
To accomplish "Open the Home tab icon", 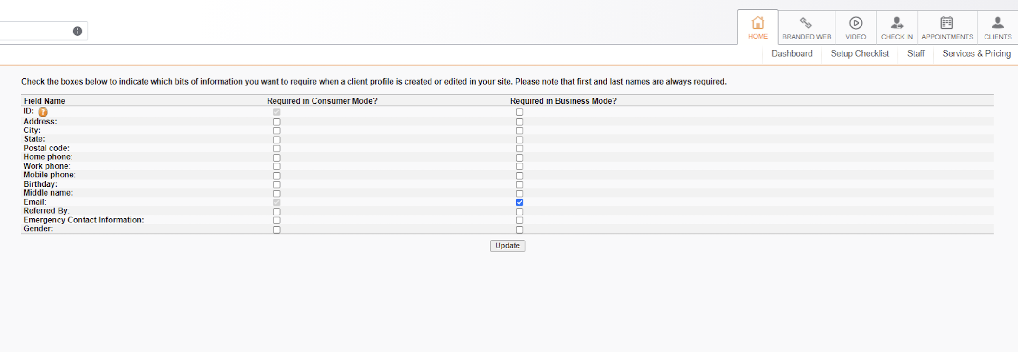I will click(757, 23).
